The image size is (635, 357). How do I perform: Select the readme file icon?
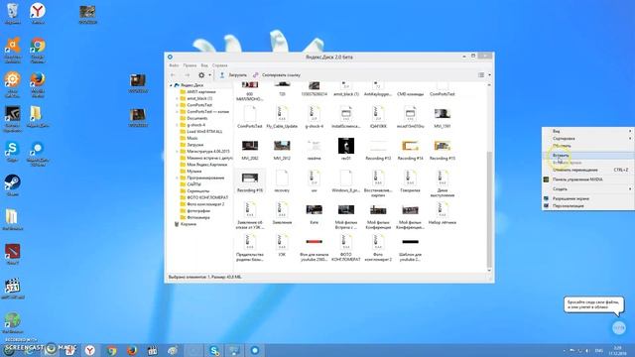pos(314,149)
